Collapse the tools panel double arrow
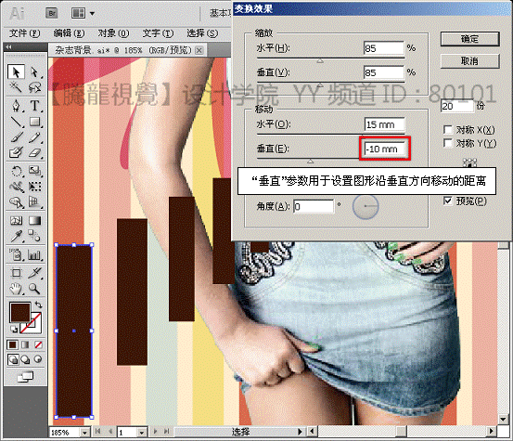 click(x=8, y=46)
